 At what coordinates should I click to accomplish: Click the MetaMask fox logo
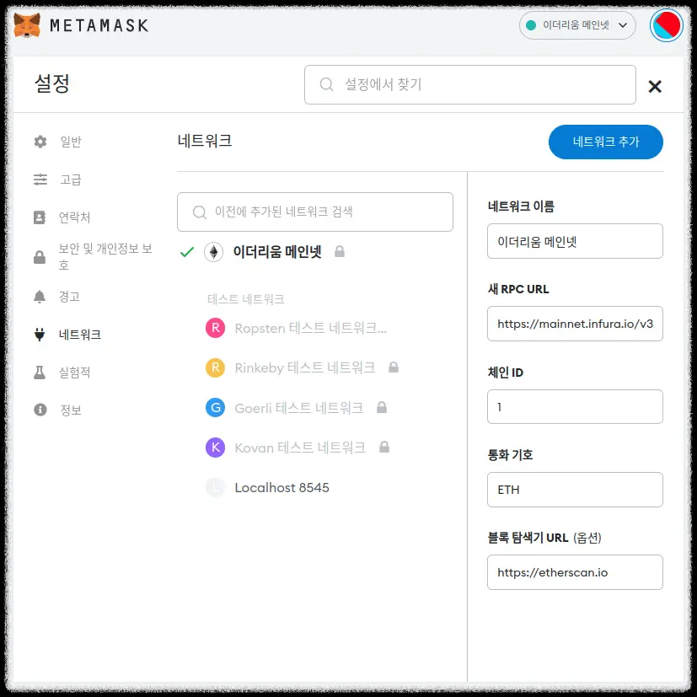pyautogui.click(x=27, y=25)
